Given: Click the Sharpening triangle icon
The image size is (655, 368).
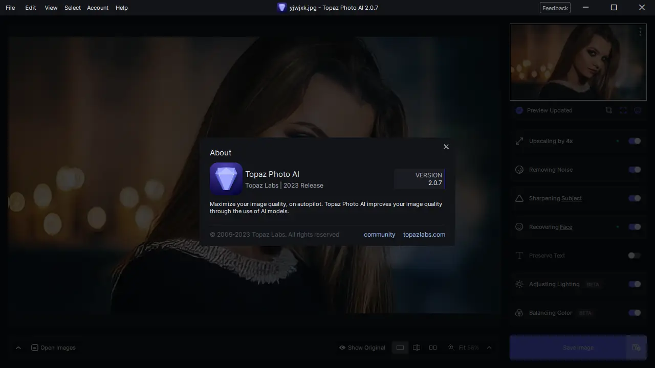Looking at the screenshot, I should tap(519, 198).
